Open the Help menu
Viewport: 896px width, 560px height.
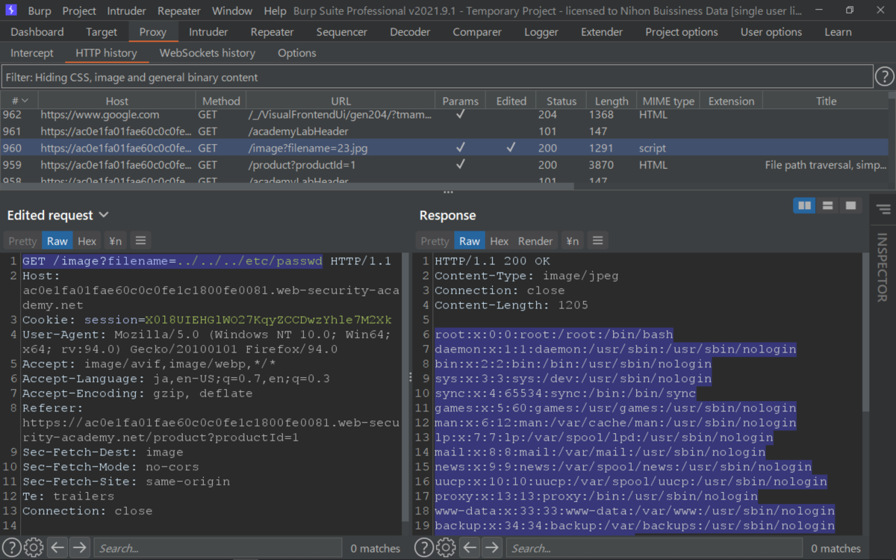[275, 10]
